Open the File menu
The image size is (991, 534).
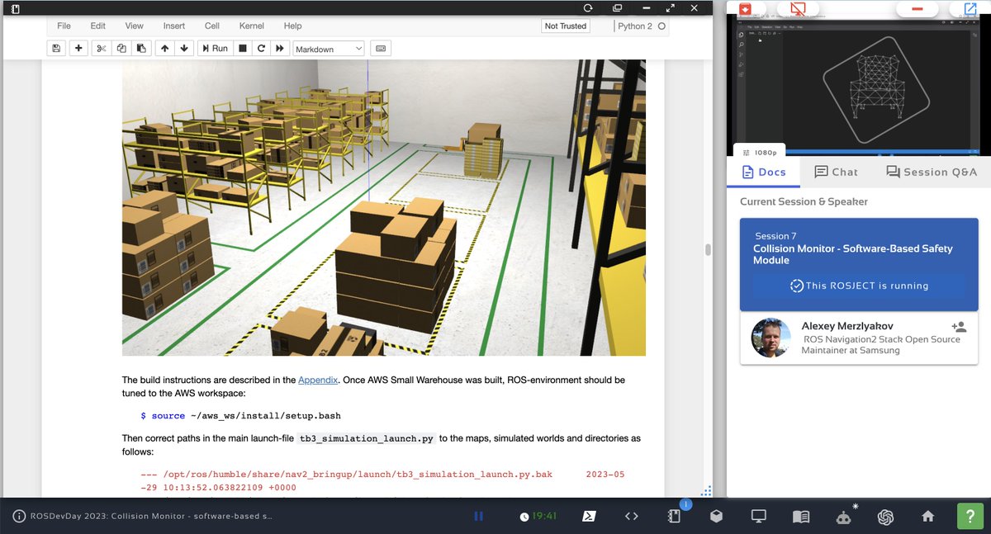pyautogui.click(x=64, y=26)
